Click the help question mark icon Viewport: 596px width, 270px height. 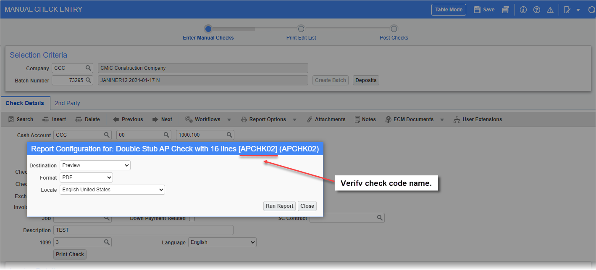coord(537,9)
